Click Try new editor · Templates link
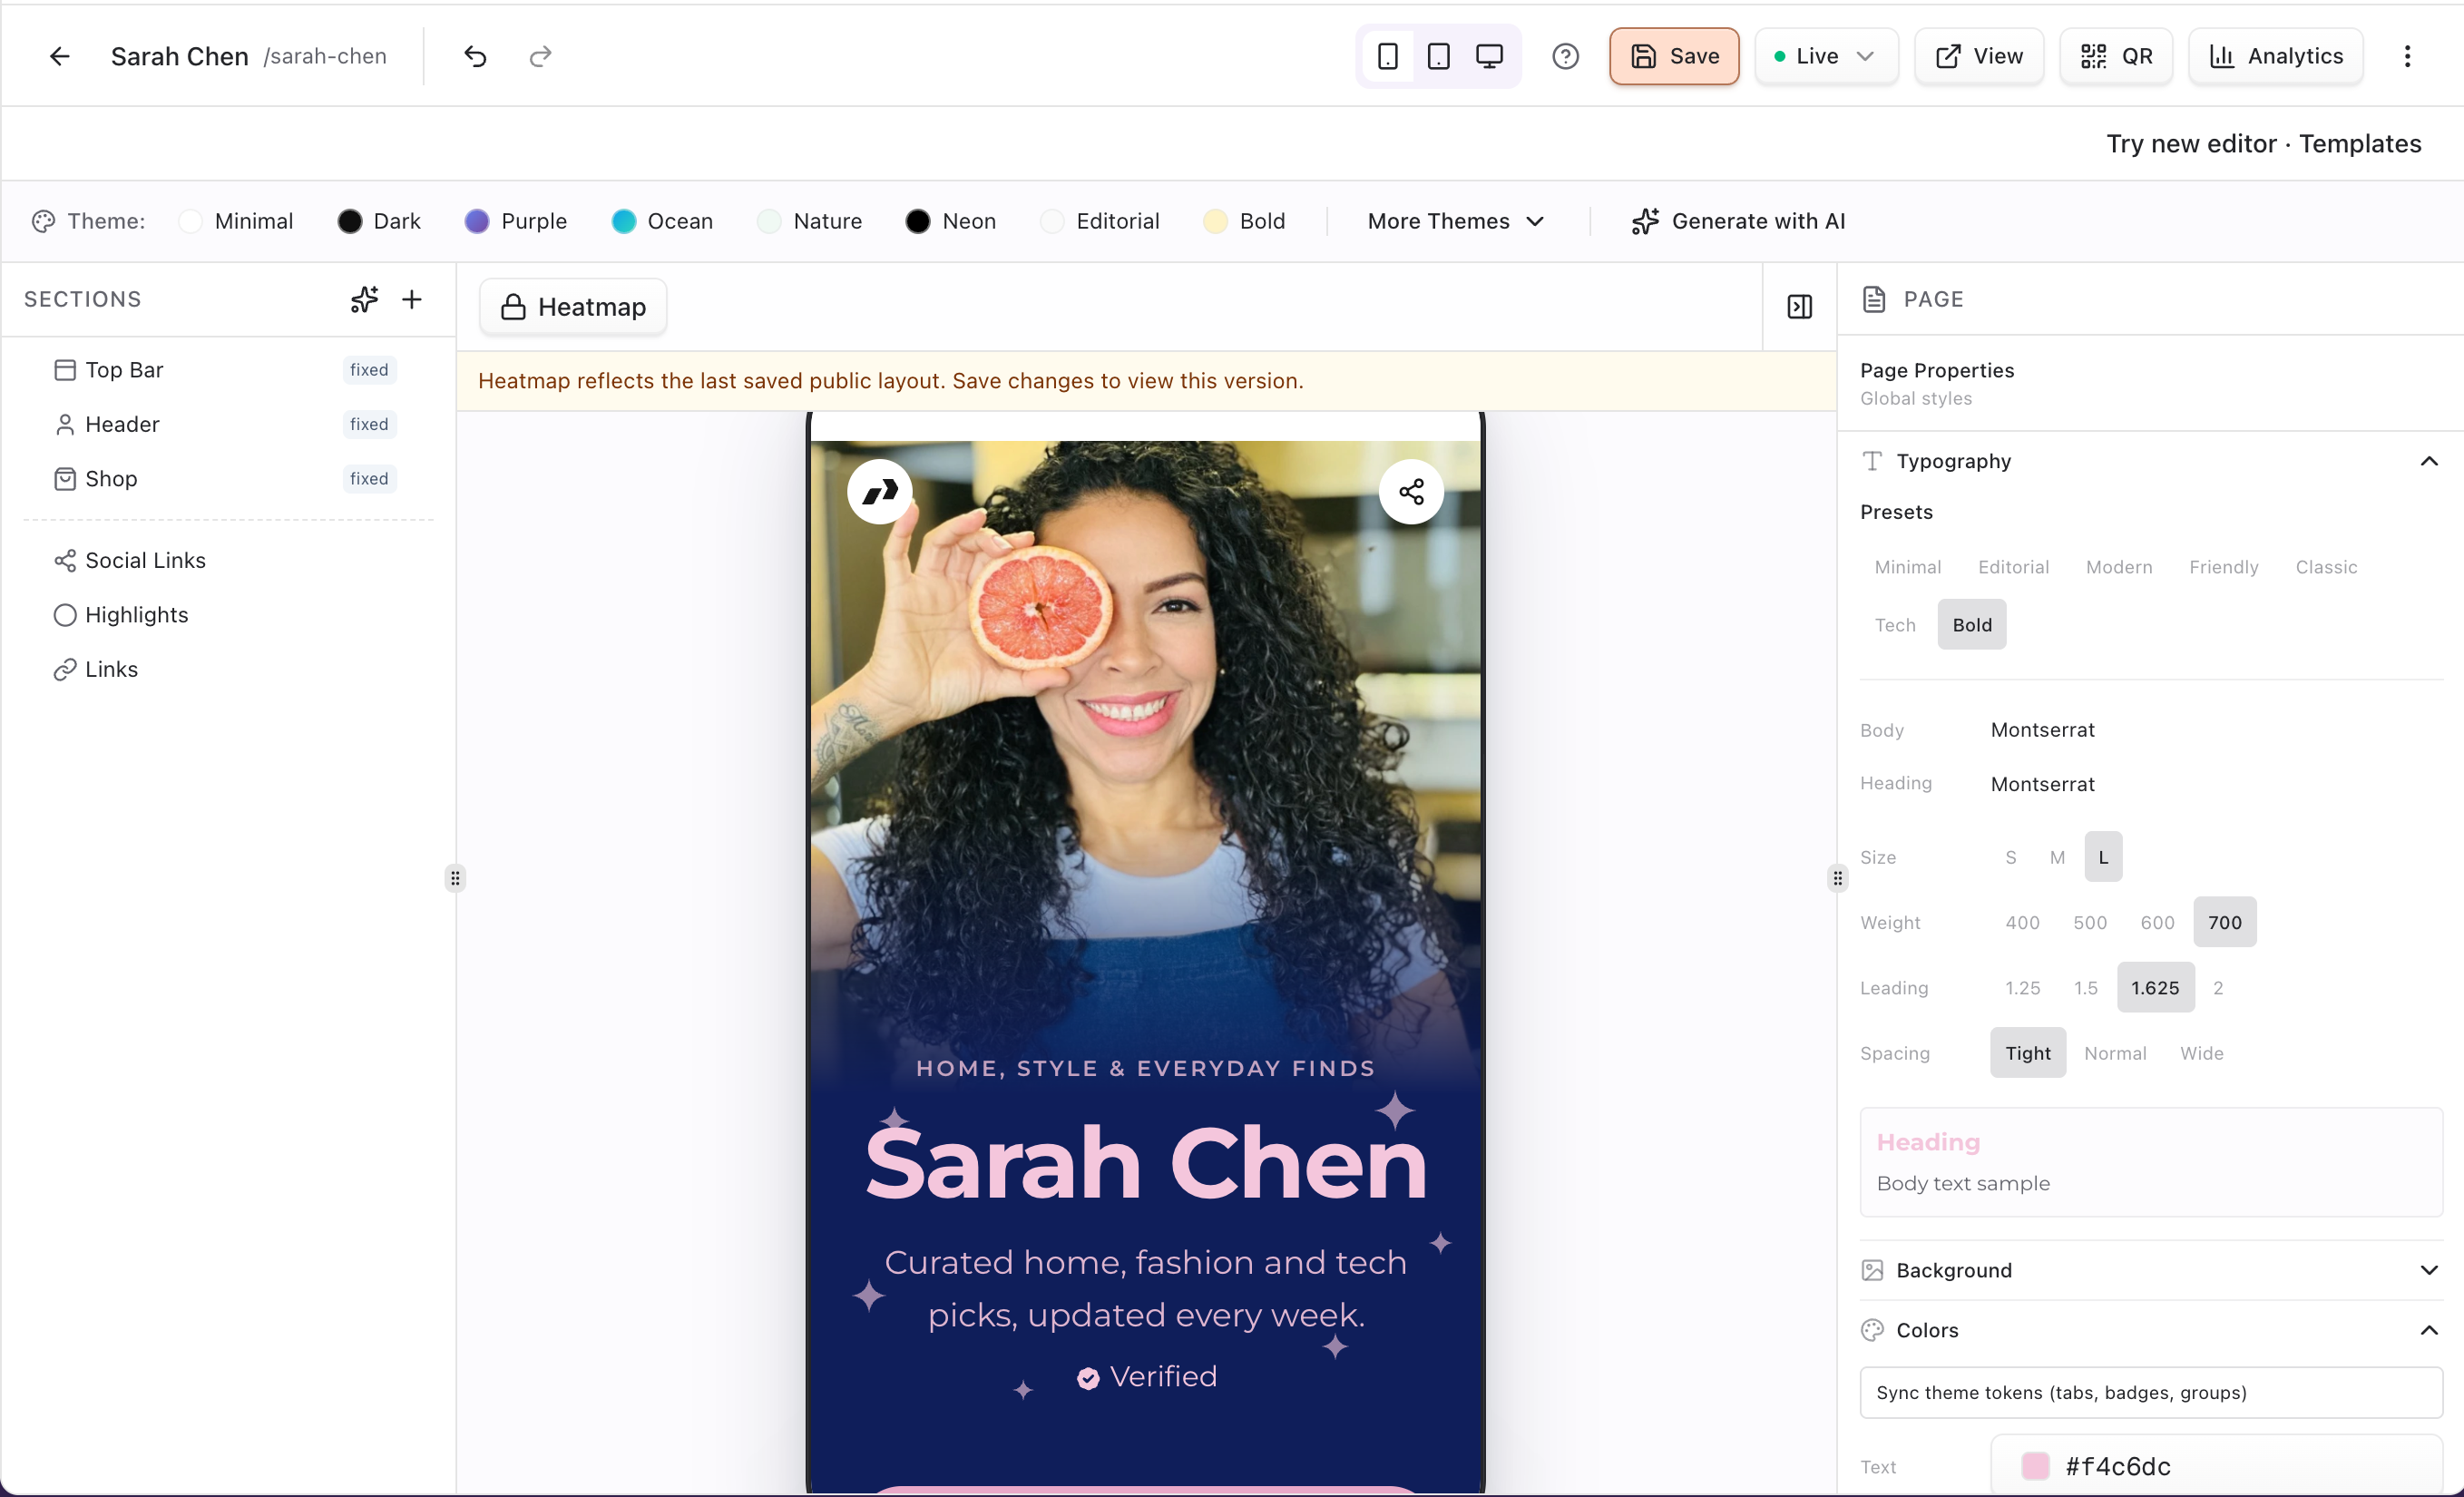2464x1497 pixels. click(2263, 143)
